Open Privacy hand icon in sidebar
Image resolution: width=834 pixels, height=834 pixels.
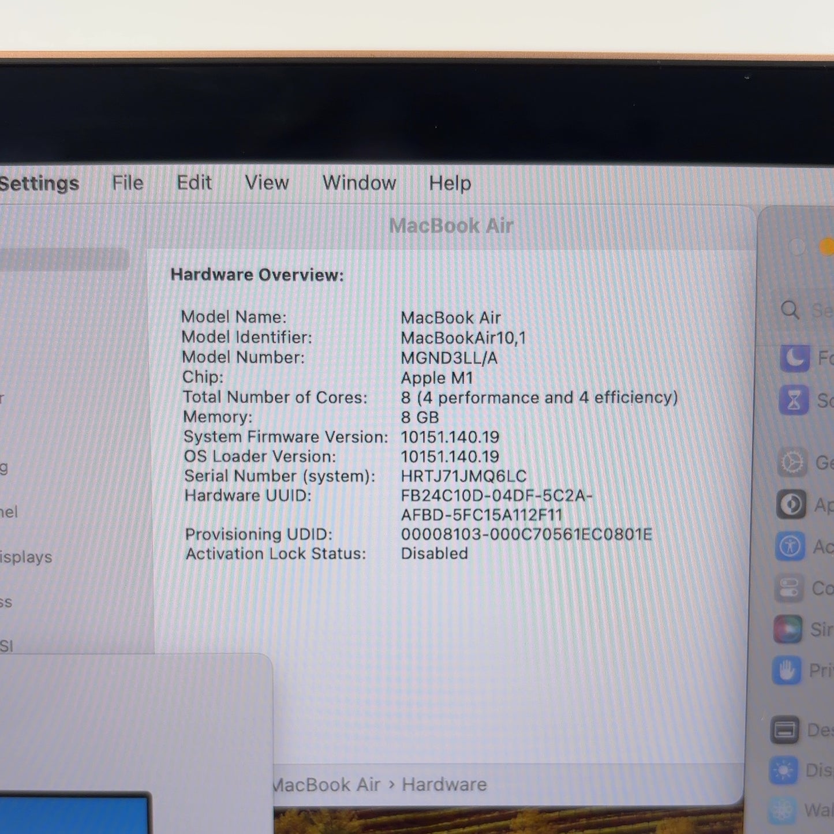coord(787,671)
